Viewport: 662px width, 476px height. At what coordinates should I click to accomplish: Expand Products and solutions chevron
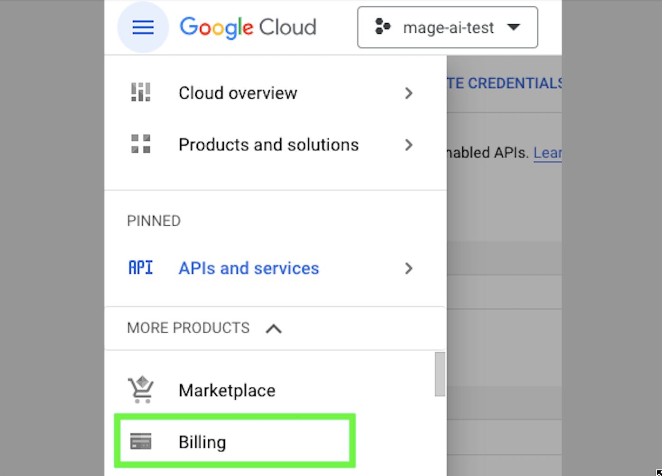click(x=409, y=145)
